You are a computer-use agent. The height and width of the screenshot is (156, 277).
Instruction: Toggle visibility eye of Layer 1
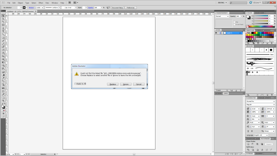tap(216, 33)
